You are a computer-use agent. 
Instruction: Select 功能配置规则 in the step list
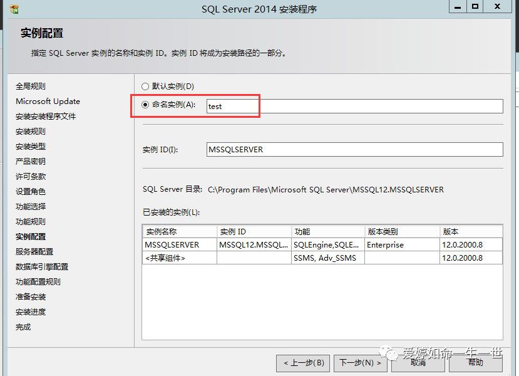38,282
